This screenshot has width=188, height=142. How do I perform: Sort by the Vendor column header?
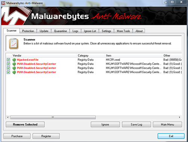click(x=44, y=55)
